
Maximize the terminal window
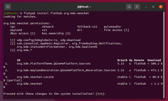(153, 7)
